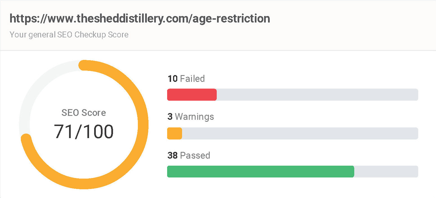Screen dimensions: 436x198
Task: Click the grey empty part of the Passed bar
Action: click(x=386, y=172)
